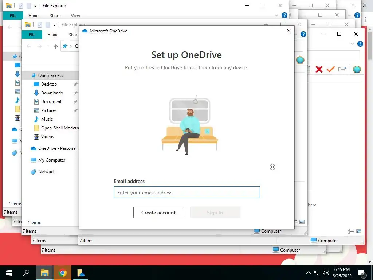Image resolution: width=373 pixels, height=280 pixels.
Task: Click the volume speaker tray icon
Action: (x=326, y=273)
